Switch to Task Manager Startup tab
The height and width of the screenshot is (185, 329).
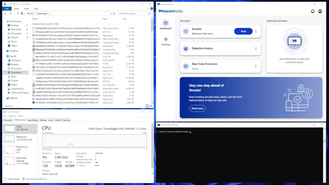coord(43,120)
